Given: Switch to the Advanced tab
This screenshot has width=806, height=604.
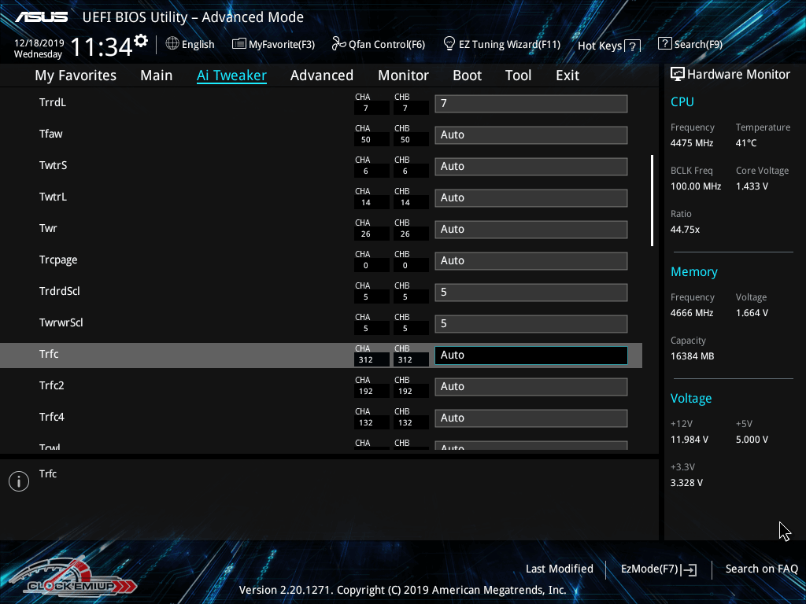Looking at the screenshot, I should (321, 75).
